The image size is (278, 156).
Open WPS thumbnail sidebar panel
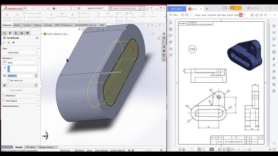point(171,29)
